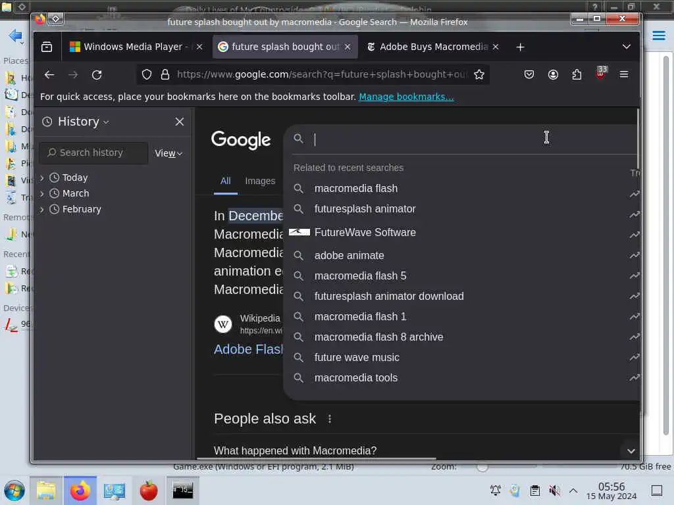
Task: Click the horizontal scrollbar under the page
Action: pyautogui.click(x=317, y=458)
